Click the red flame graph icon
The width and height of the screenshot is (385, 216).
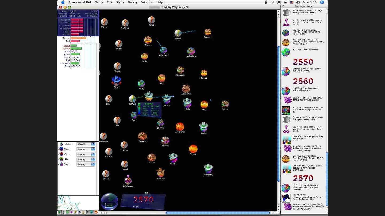[x=96, y=212]
